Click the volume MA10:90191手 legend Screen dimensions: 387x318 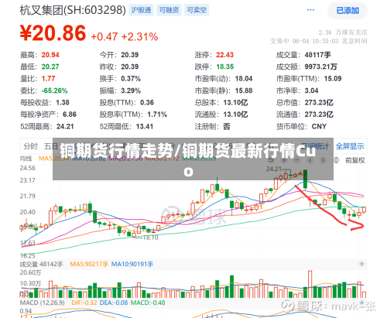tap(132, 264)
